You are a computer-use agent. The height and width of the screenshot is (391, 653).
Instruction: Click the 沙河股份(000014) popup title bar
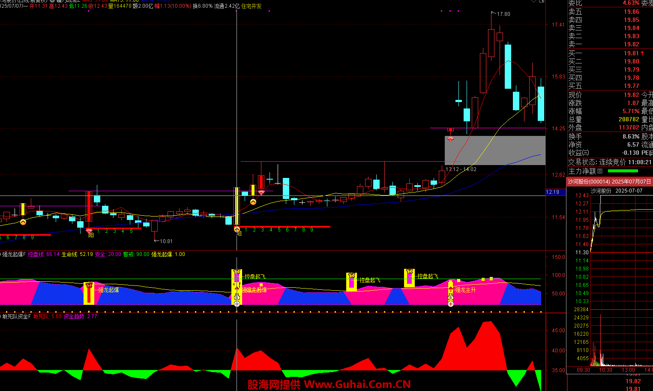(609, 182)
